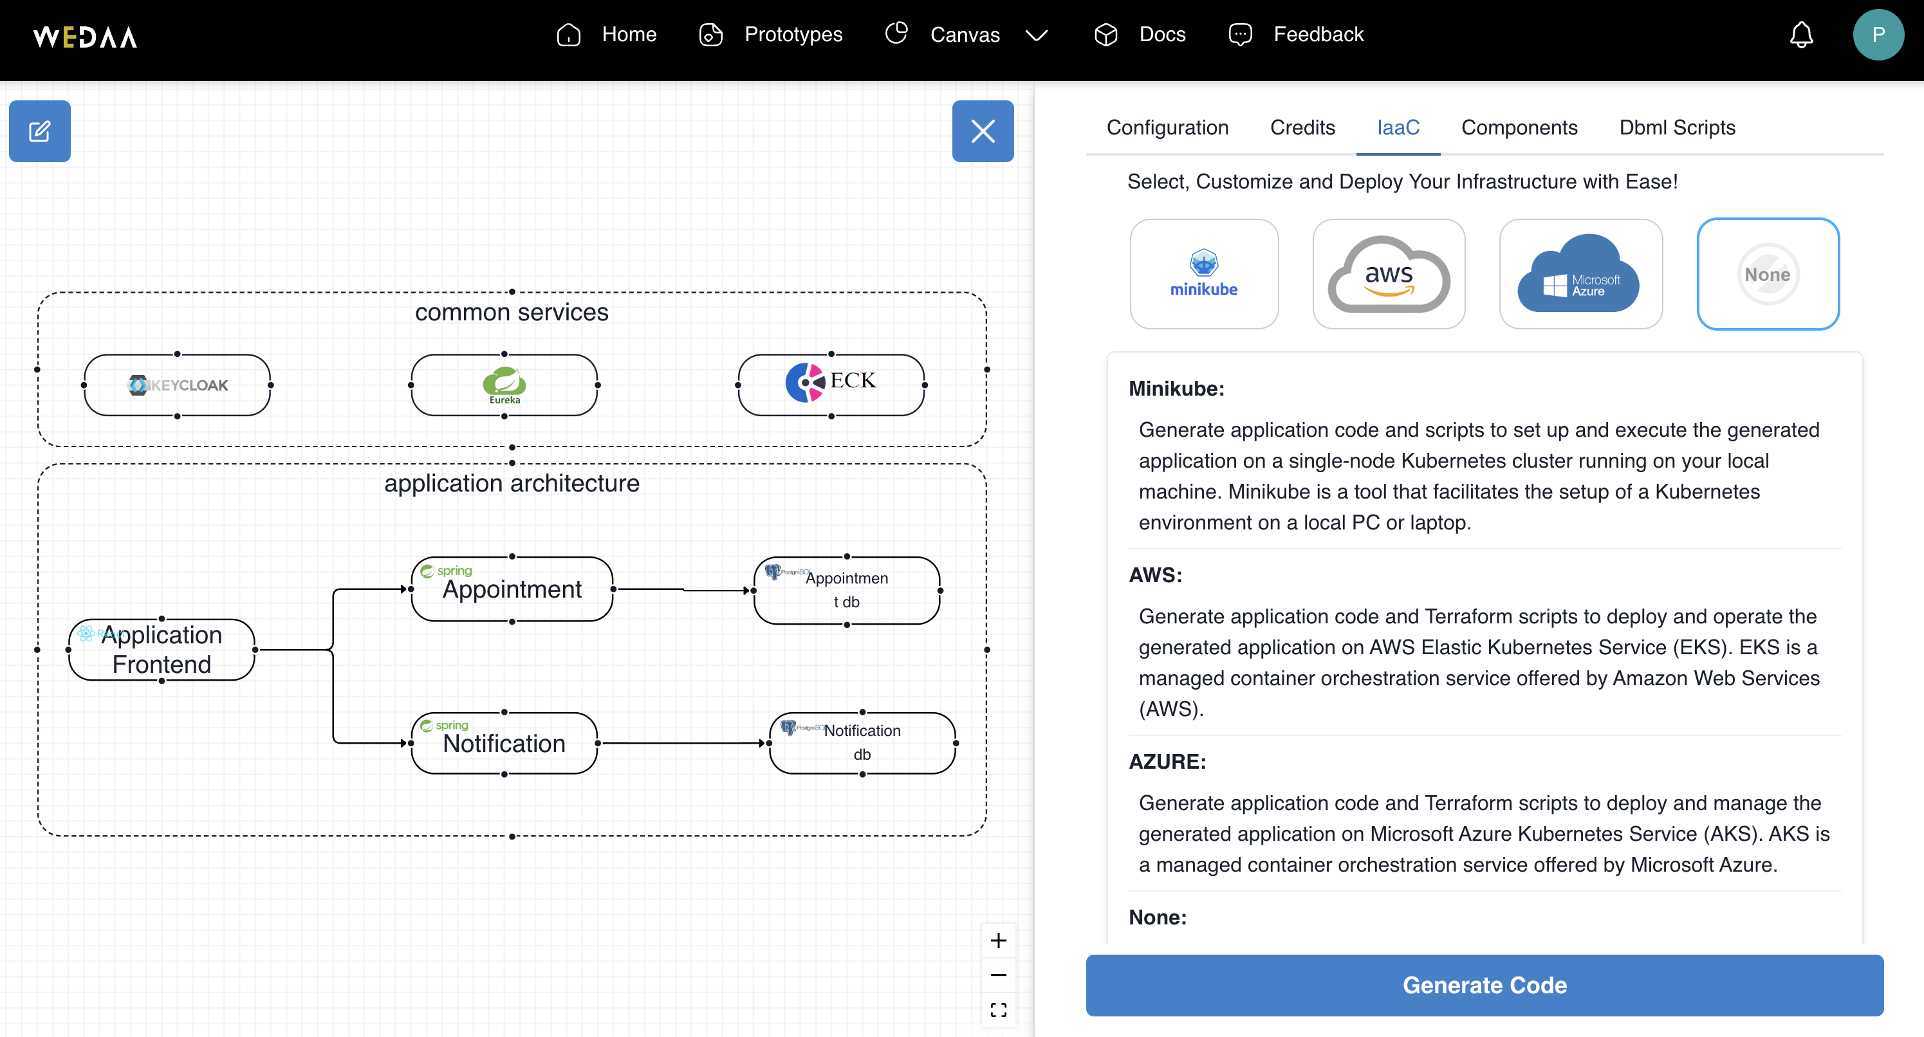The height and width of the screenshot is (1037, 1924).
Task: Choose the Microsoft Azure infrastructure option
Action: [x=1581, y=274]
